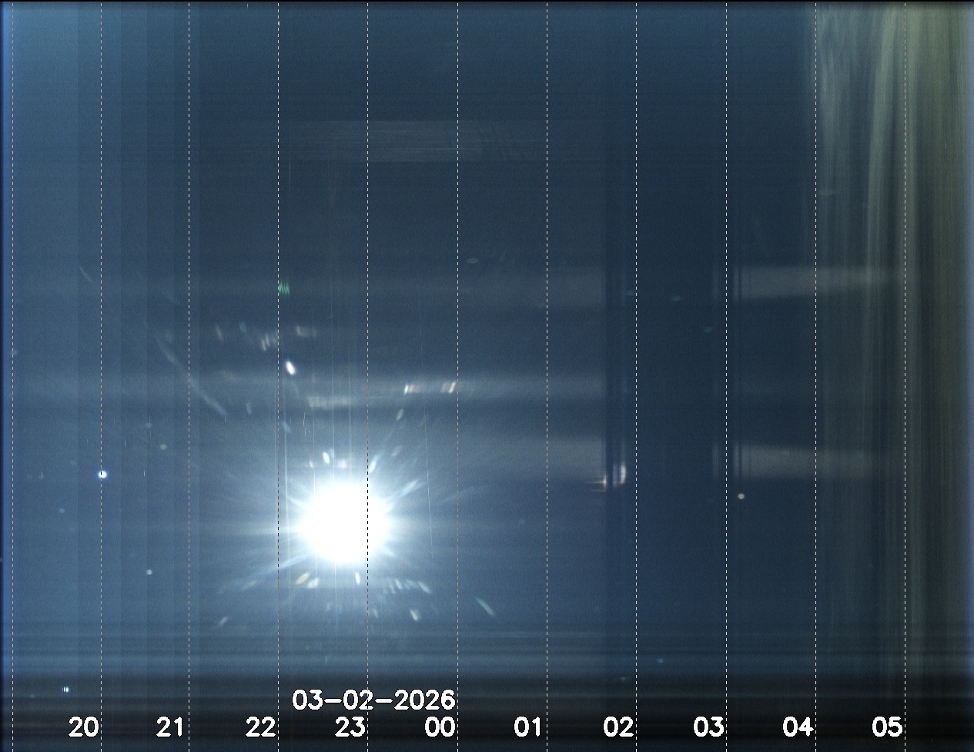Select the 03 hour label
974x752 pixels.
tap(708, 727)
